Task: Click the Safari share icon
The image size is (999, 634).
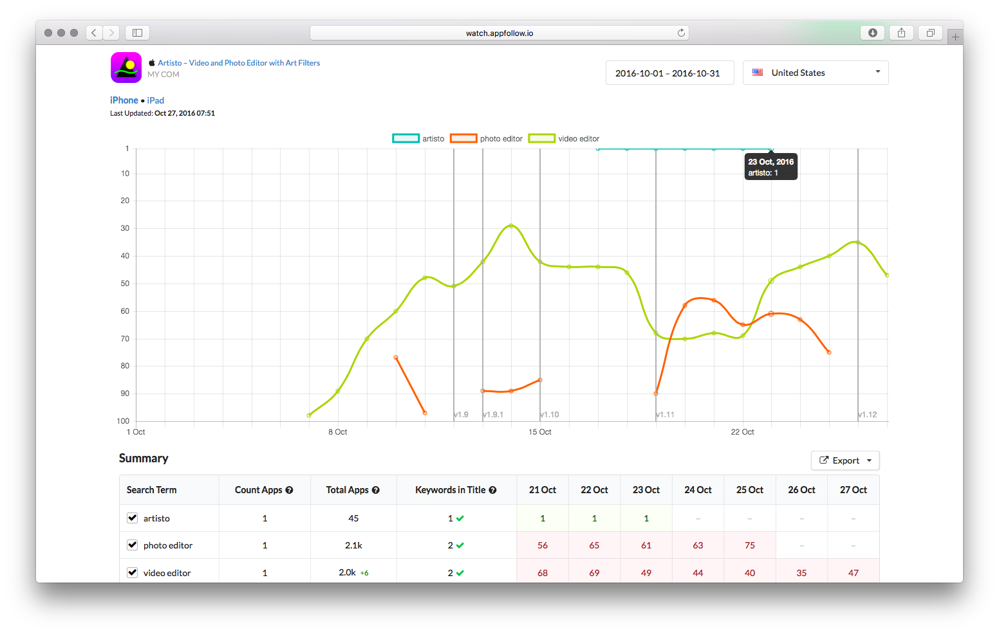Action: 901,33
